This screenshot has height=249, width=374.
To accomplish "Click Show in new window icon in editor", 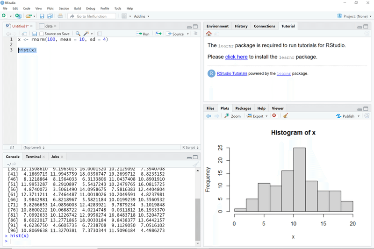I will coord(24,34).
